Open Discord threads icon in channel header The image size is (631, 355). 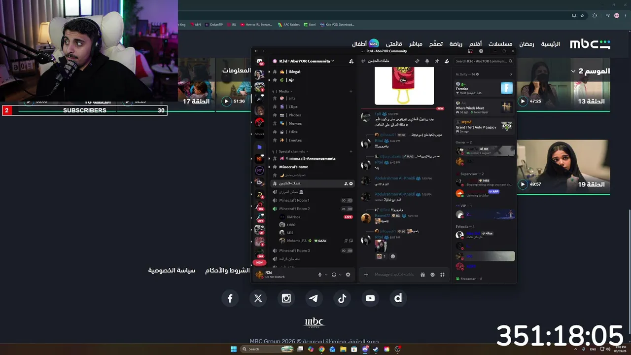(417, 61)
